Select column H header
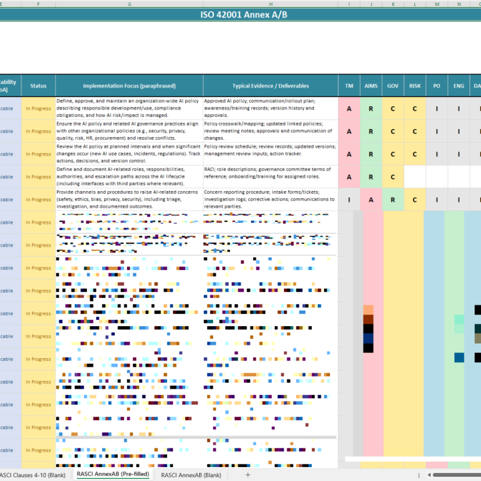Viewport: 481px width, 481px height. tap(271, 4)
